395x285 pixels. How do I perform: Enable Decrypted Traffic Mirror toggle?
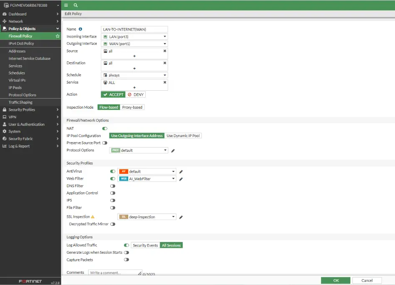pos(113,224)
